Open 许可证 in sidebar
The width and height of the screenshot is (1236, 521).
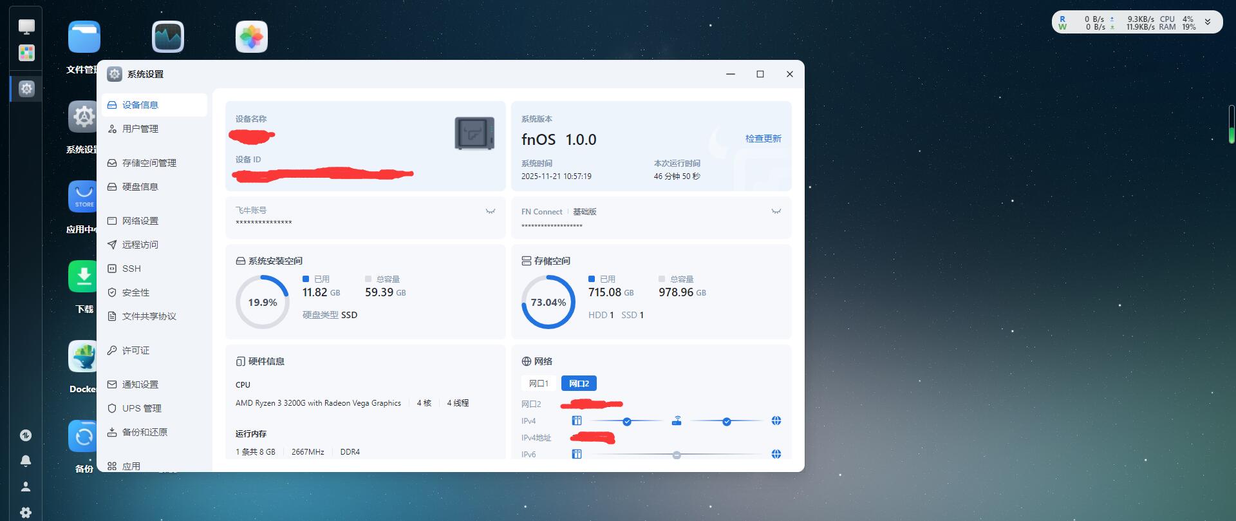click(x=154, y=350)
